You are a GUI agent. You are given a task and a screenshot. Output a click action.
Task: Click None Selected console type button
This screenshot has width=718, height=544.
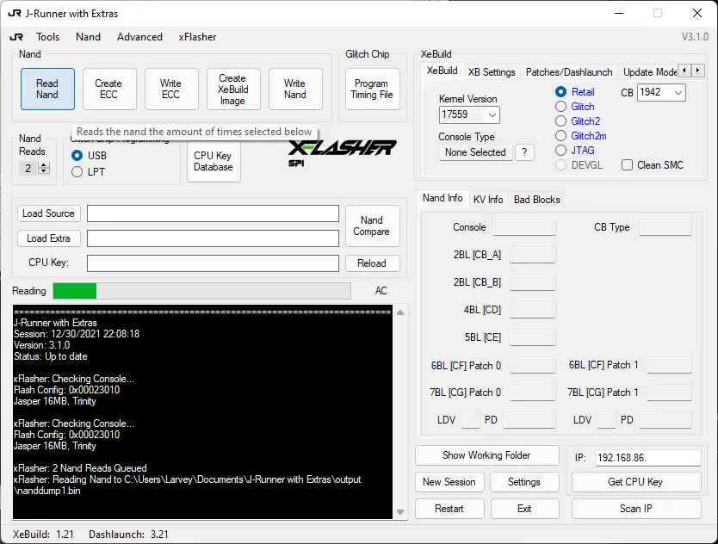[x=475, y=152]
